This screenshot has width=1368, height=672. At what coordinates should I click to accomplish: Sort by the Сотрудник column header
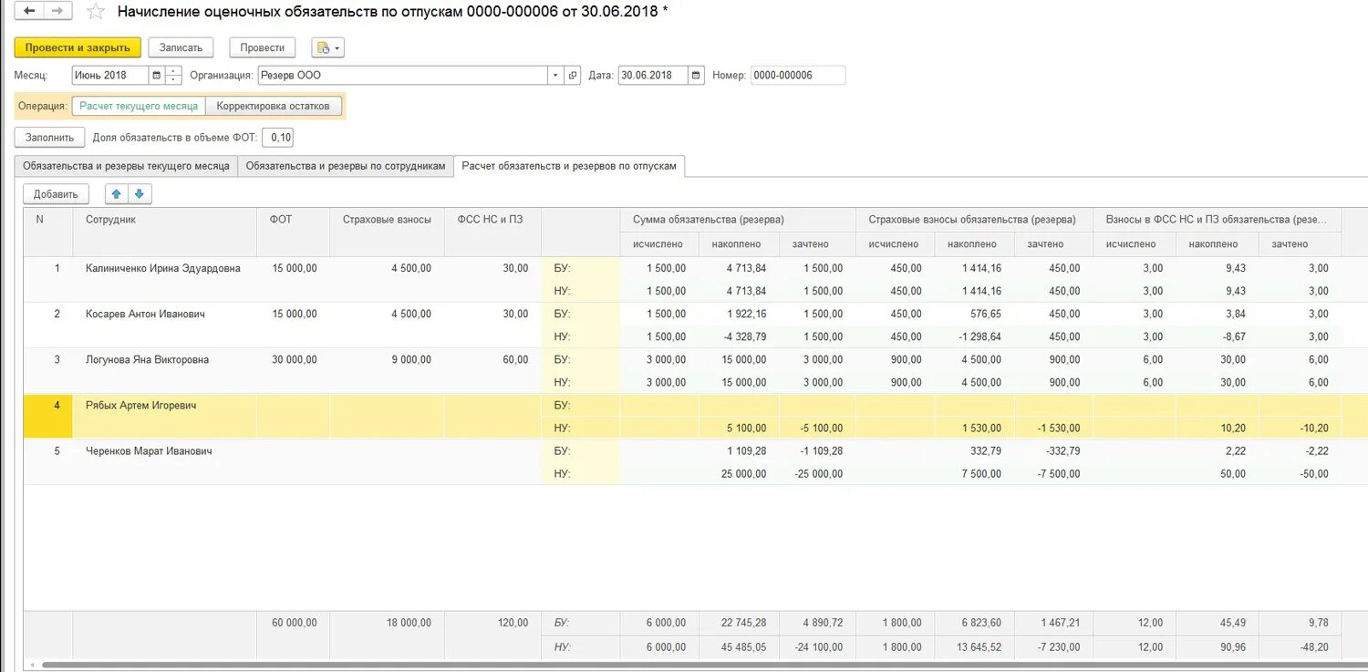pyautogui.click(x=165, y=232)
